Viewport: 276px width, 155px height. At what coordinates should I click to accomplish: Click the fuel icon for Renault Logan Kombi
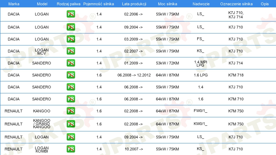coord(71,149)
